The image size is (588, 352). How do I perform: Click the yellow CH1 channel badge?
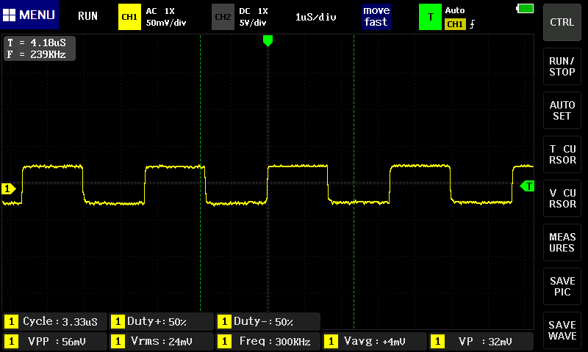129,17
